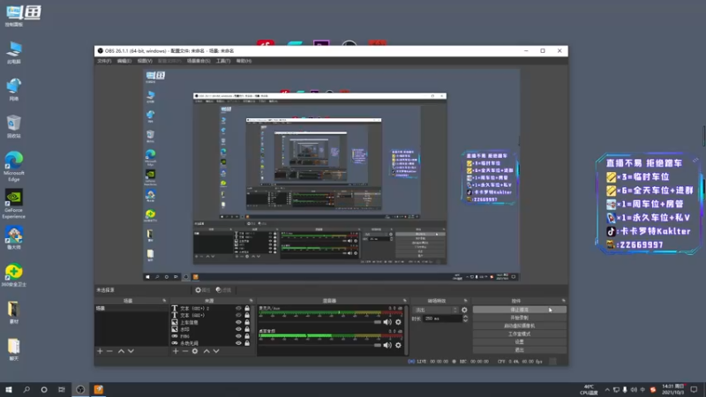Viewport: 706px width, 397px height.
Task: Toggle the lock on the 文本 (GDI+) 2 source
Action: pyautogui.click(x=247, y=308)
